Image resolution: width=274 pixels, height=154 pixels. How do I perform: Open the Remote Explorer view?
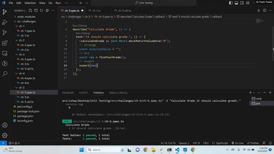5,53
